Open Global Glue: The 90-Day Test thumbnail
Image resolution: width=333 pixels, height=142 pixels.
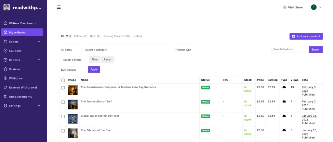[73, 119]
